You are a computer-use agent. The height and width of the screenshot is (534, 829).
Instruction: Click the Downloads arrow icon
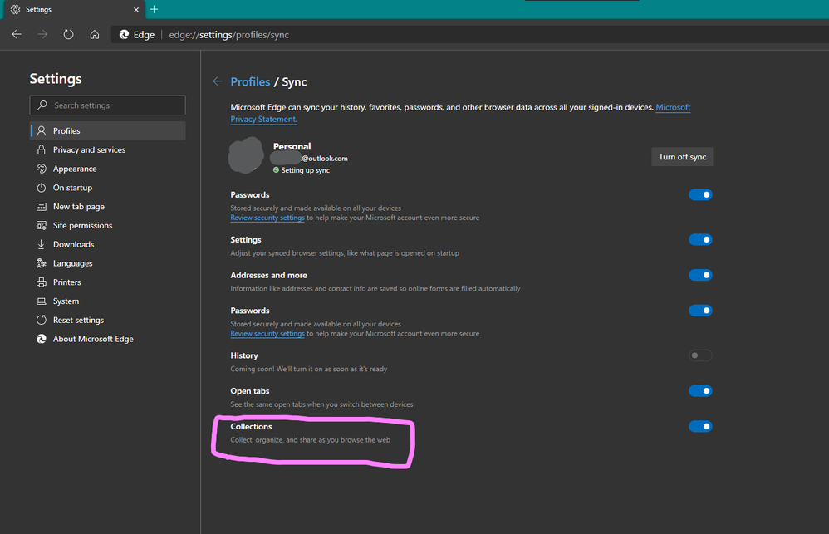coord(42,244)
